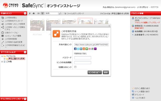Collapse the すべてのフォルダ panel
This screenshot has width=161, height=101.
click(25, 52)
